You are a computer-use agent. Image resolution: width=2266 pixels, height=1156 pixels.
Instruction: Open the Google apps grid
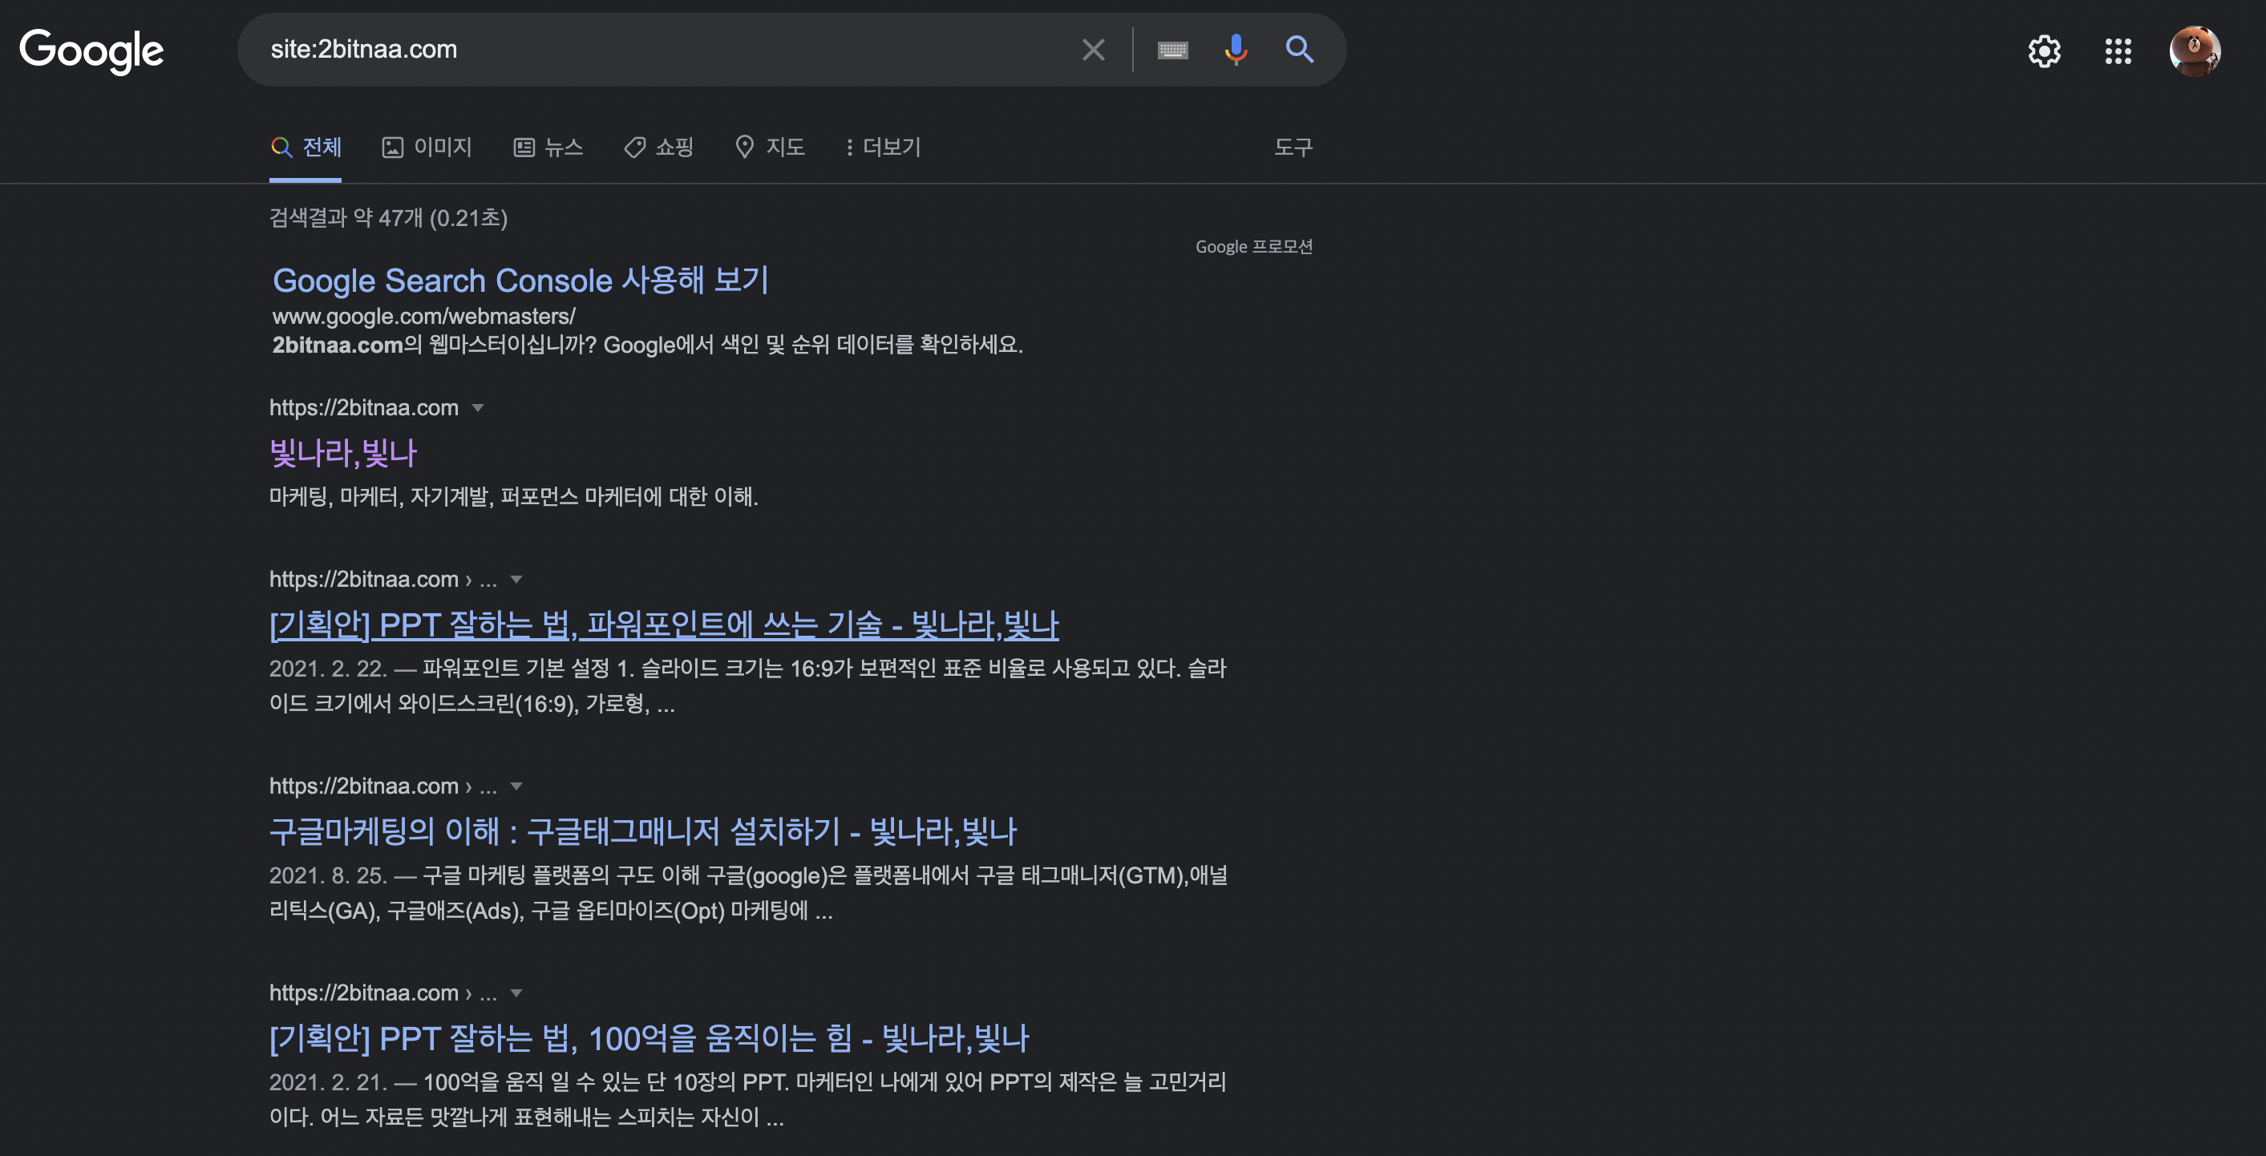coord(2118,52)
